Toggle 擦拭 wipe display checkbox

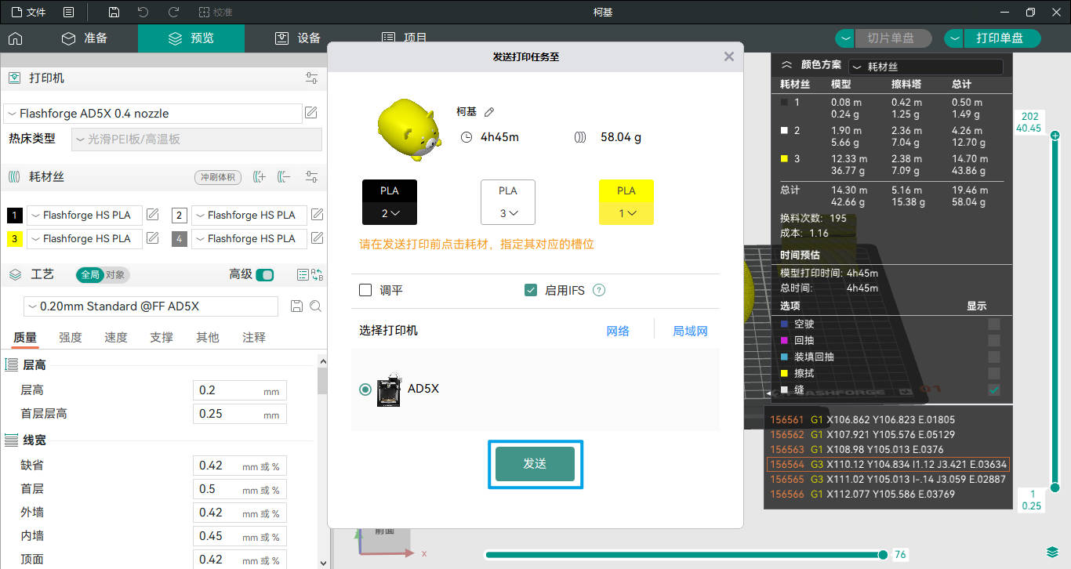coord(994,373)
